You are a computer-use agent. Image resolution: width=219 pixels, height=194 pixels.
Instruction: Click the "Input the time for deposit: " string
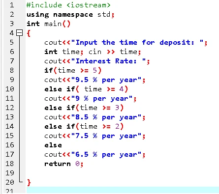point(137,43)
